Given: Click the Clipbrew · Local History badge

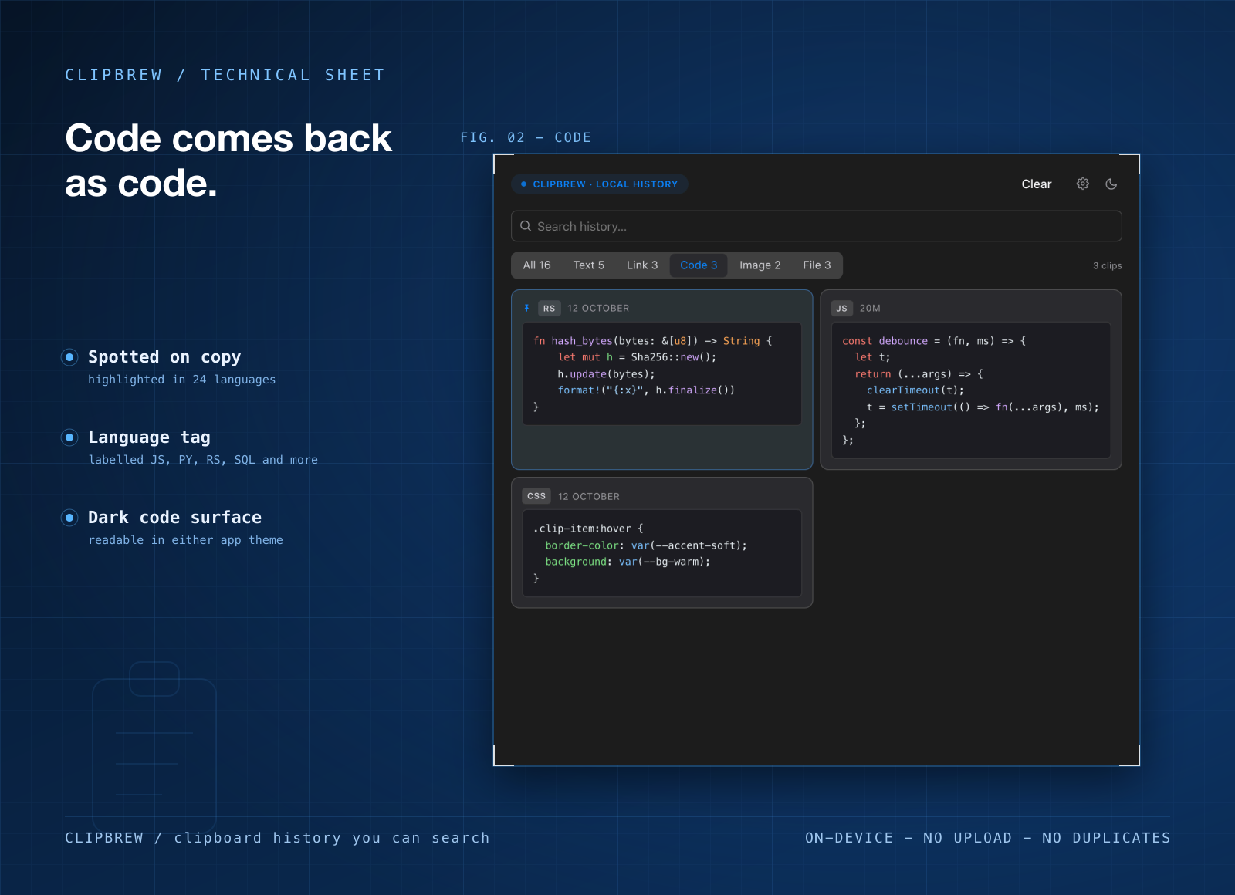Looking at the screenshot, I should pyautogui.click(x=599, y=184).
